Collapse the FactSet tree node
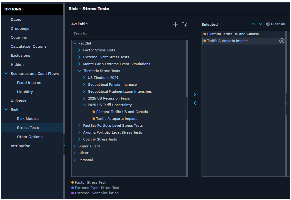 coord(75,43)
